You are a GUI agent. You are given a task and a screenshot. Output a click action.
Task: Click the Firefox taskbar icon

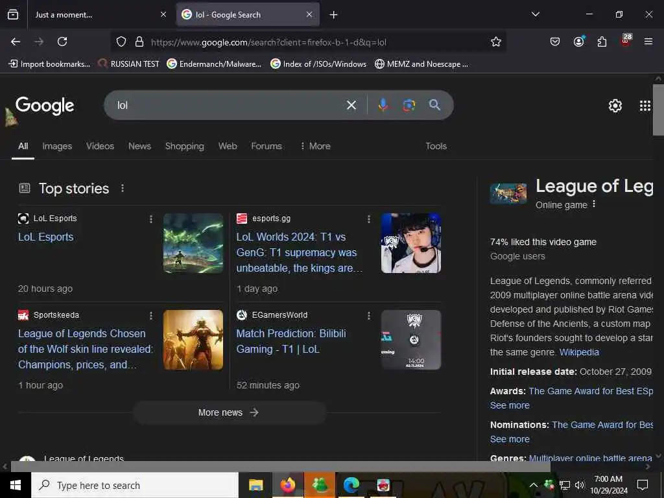[287, 485]
